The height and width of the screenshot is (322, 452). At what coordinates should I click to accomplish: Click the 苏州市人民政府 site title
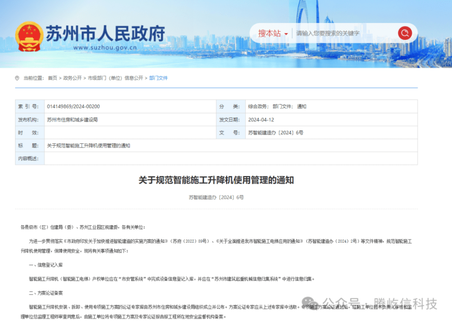point(105,33)
